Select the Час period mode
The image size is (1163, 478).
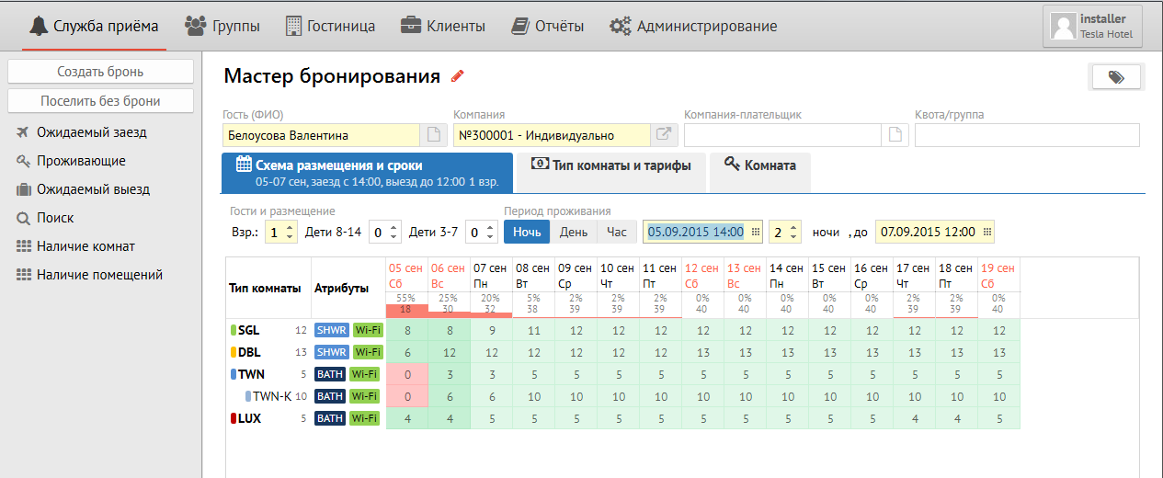click(616, 233)
